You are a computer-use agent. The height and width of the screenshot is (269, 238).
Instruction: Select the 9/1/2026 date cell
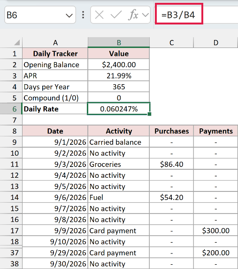tap(55, 142)
